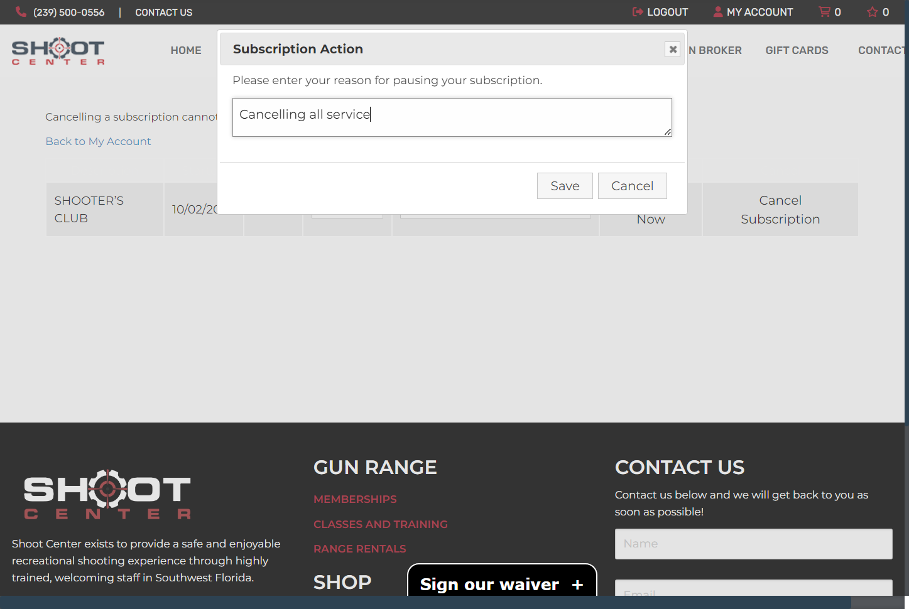Click Back to My Account link

(98, 141)
